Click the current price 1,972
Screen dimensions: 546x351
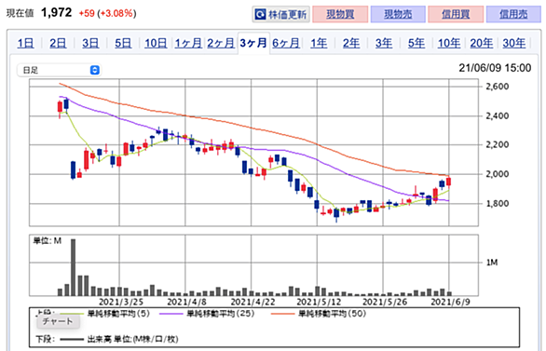pyautogui.click(x=57, y=13)
